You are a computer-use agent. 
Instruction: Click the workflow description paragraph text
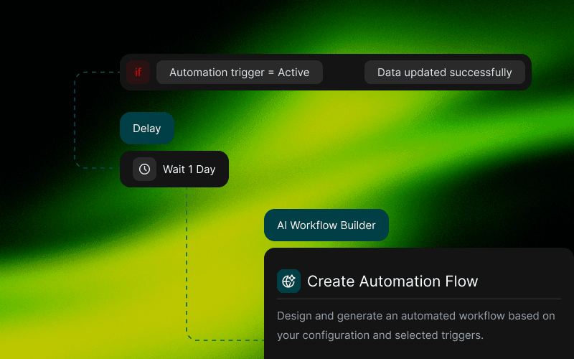(415, 325)
